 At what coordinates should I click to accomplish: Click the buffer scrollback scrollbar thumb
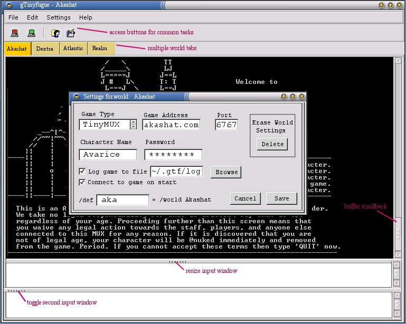point(398,234)
